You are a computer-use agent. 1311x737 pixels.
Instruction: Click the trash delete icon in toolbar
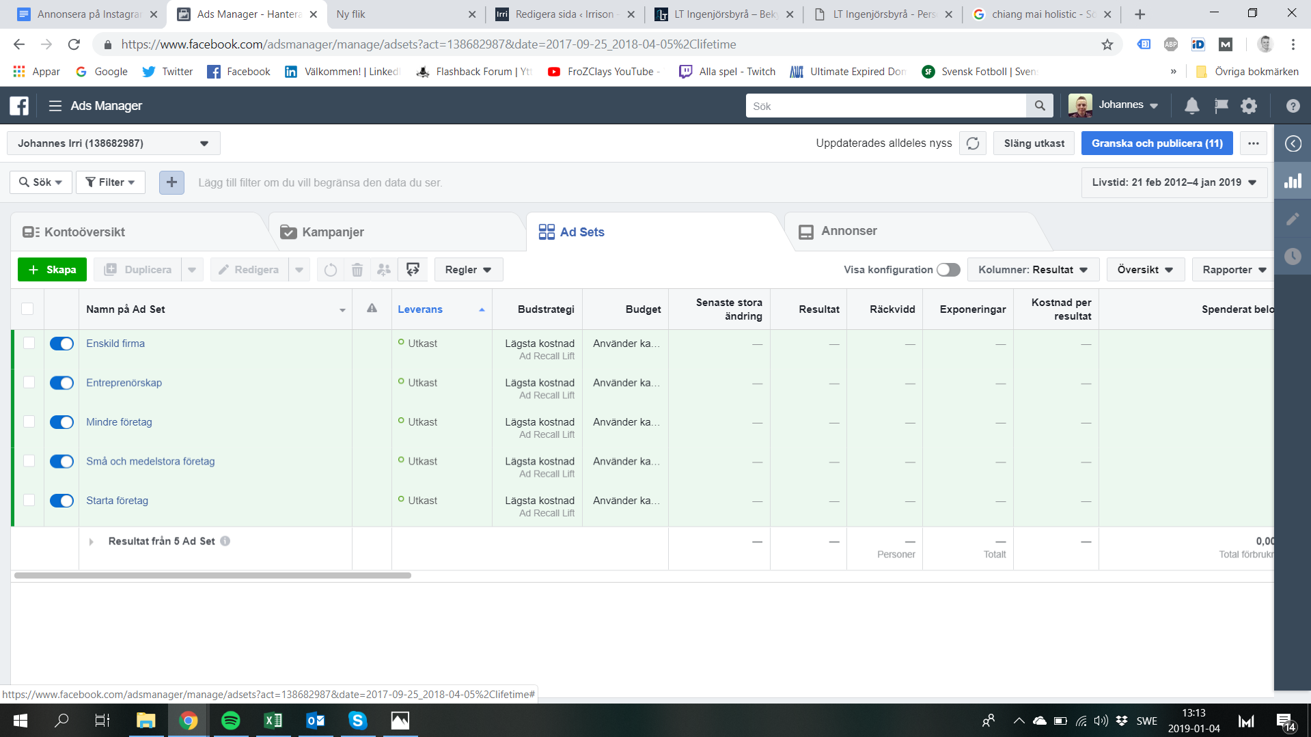[x=357, y=270]
